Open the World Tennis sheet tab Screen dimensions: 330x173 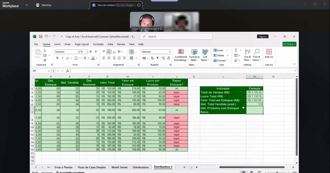[x=119, y=168]
